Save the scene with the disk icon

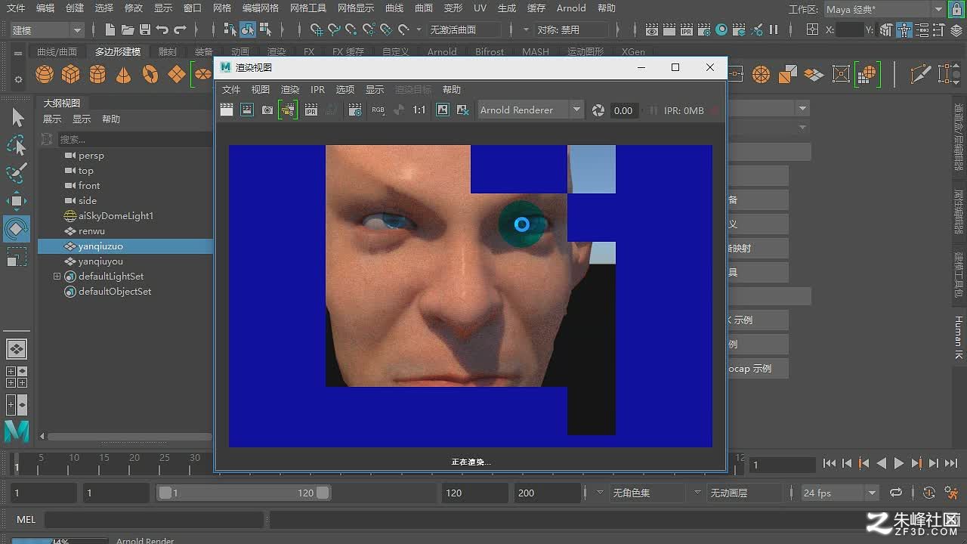[145, 29]
